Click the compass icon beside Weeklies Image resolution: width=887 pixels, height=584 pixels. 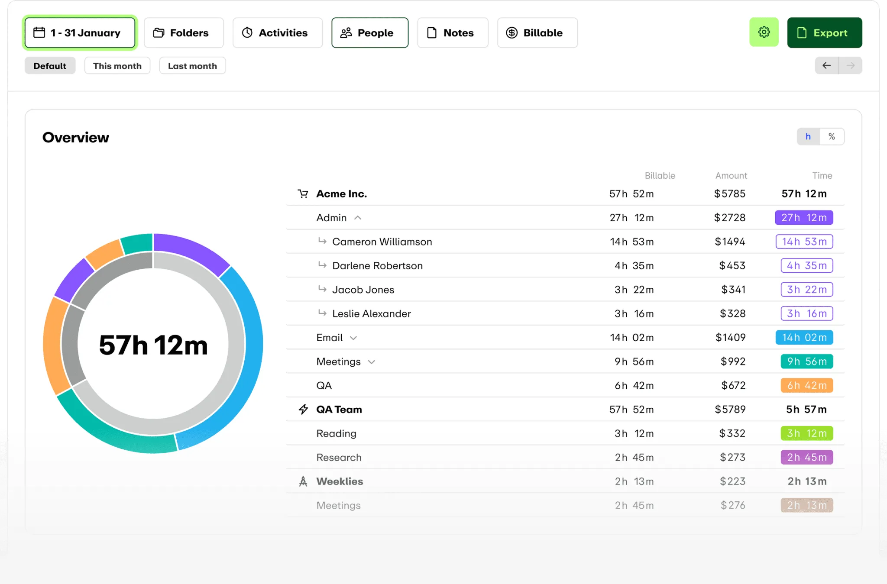click(303, 481)
